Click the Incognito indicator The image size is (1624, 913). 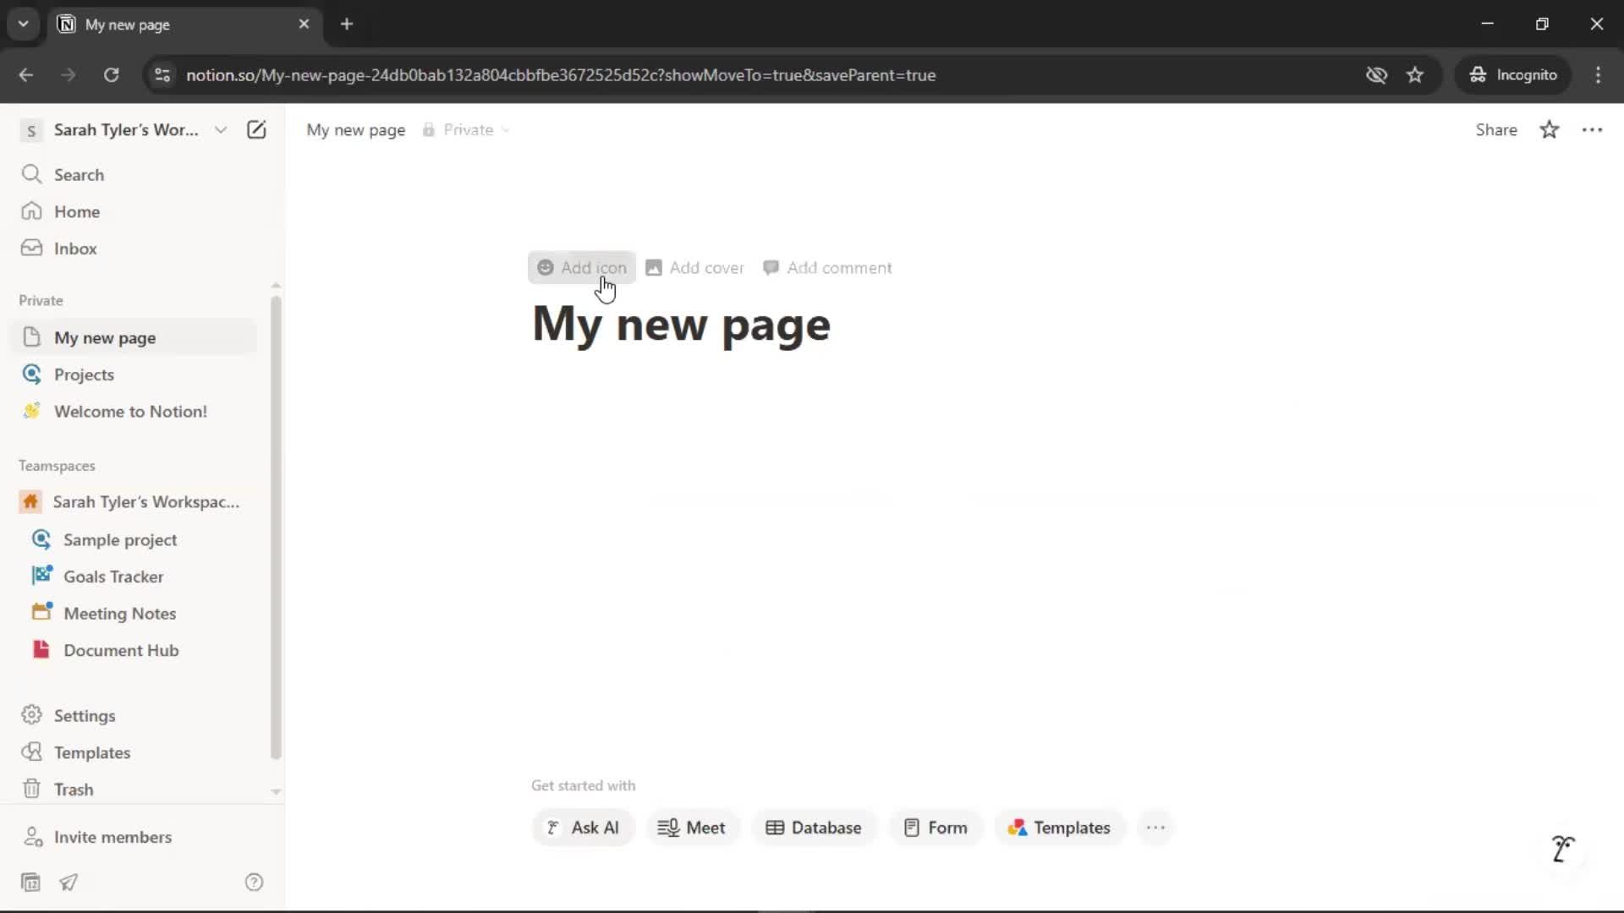pos(1513,74)
